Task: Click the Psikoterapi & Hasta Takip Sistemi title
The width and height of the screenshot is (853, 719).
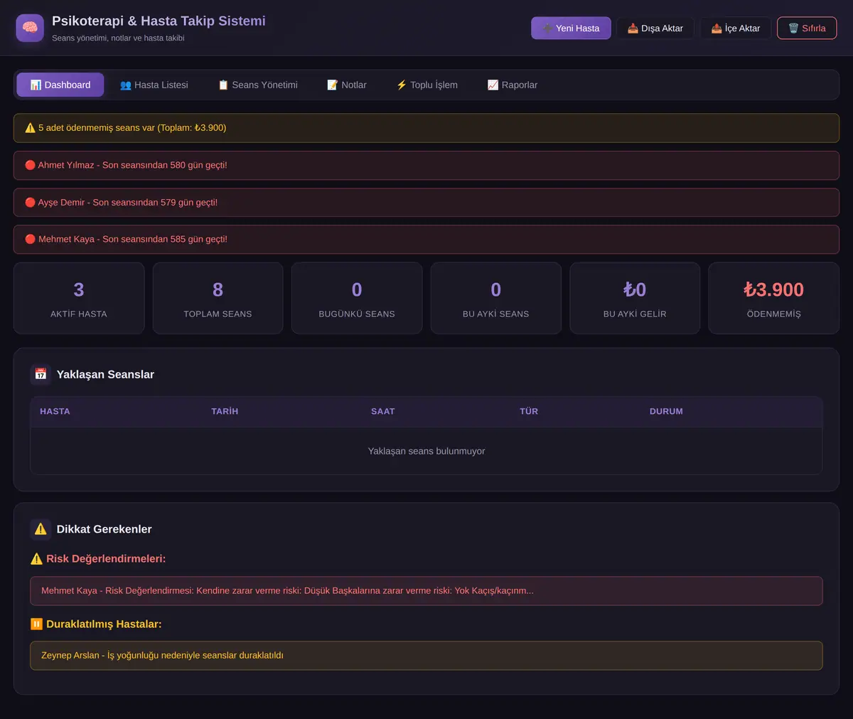Action: [x=159, y=21]
